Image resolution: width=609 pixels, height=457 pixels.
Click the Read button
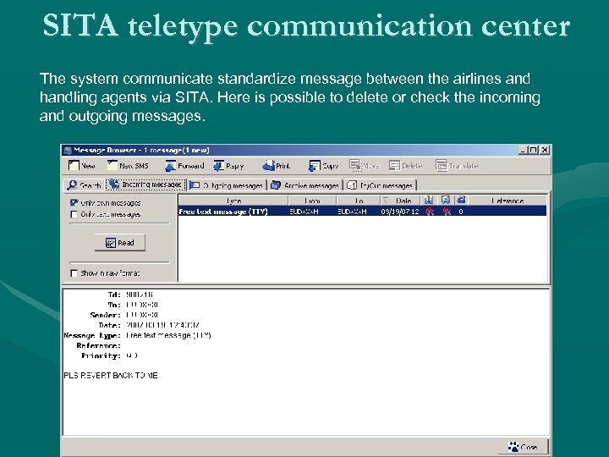(x=120, y=243)
